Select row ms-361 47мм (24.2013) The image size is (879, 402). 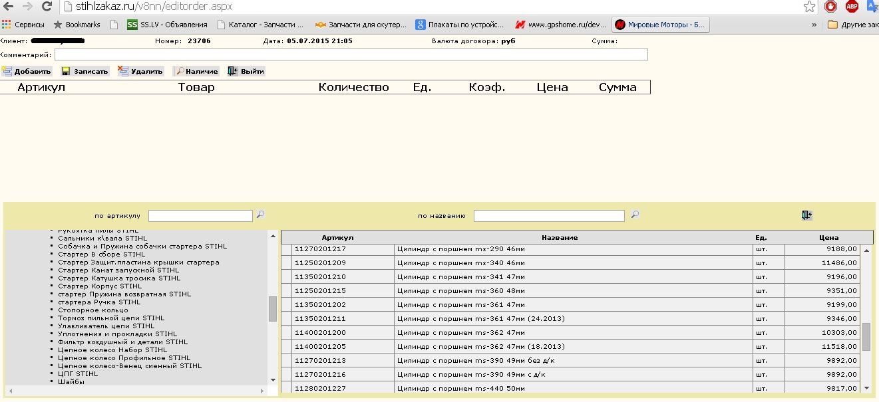click(x=570, y=318)
